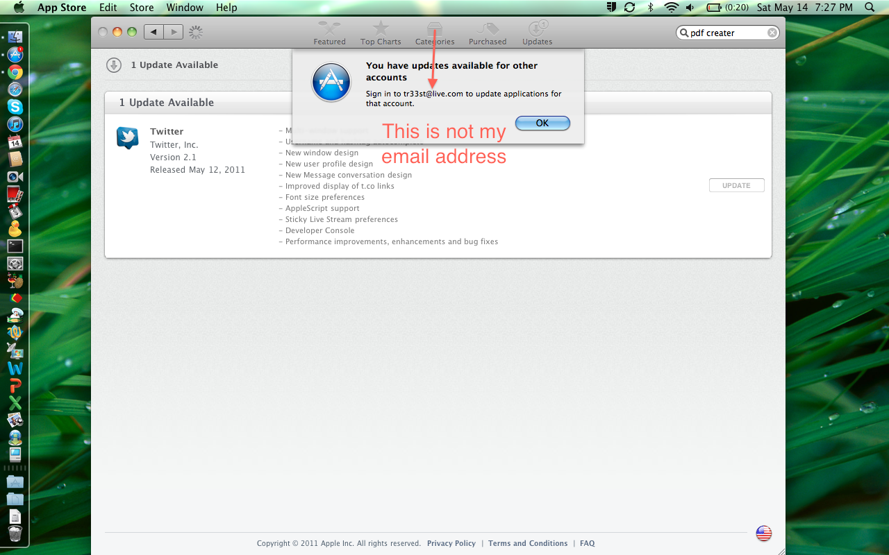Click OK in the updates alert dialog

click(x=542, y=123)
